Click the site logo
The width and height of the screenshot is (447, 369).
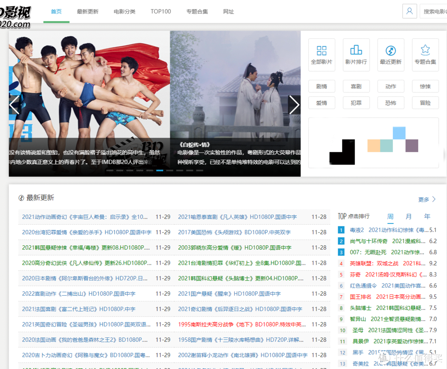tap(15, 17)
